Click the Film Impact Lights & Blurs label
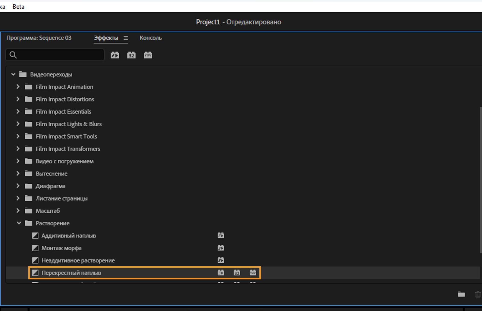 pos(69,124)
